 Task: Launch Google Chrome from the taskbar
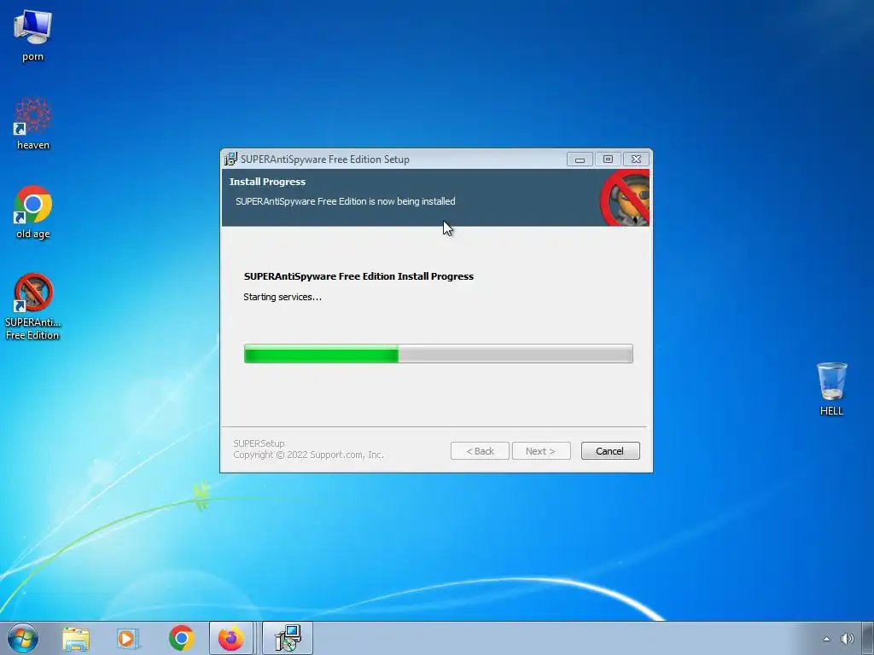pos(181,638)
